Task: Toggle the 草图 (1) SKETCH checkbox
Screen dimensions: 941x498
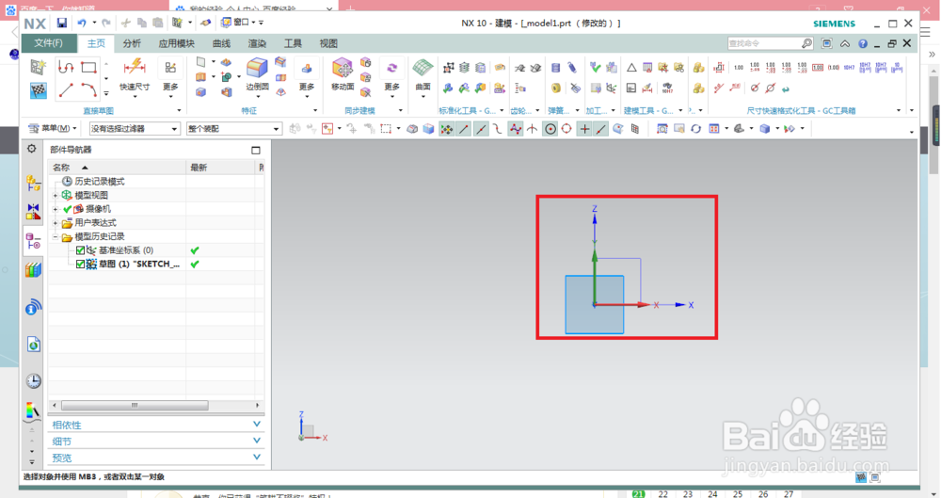Action: point(80,264)
